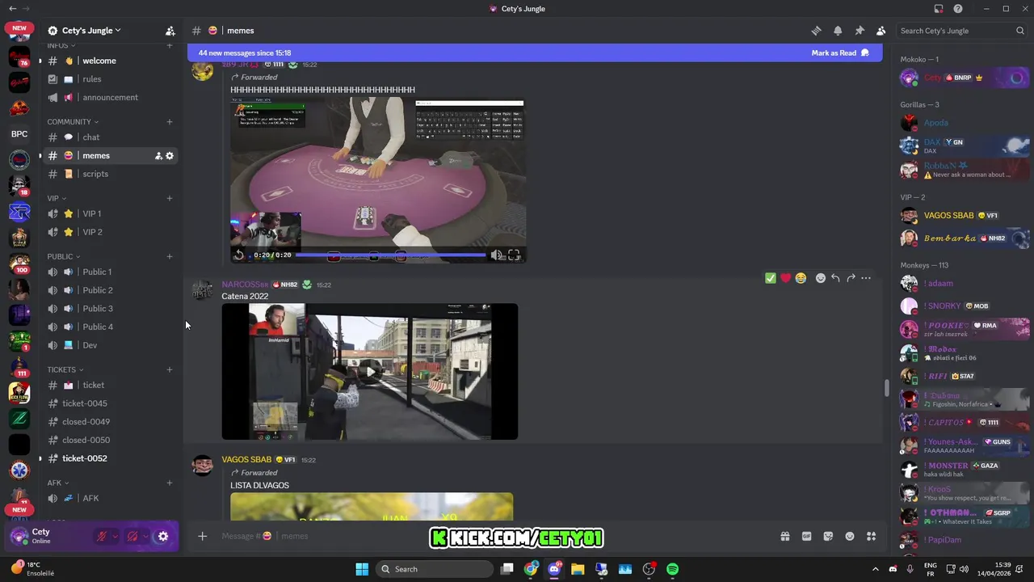
Task: Add a channel to COMMUNITY category
Action: click(x=170, y=122)
